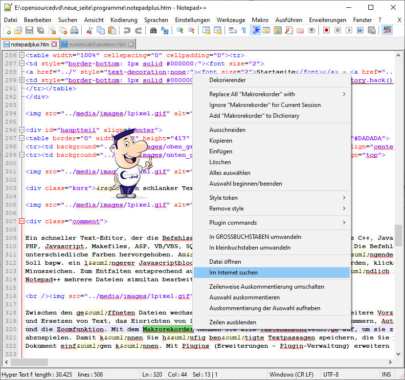
Task: Click the Cut scissors icon
Action: (x=90, y=30)
